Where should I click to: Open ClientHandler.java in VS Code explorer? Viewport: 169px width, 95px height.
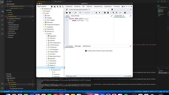[13, 25]
